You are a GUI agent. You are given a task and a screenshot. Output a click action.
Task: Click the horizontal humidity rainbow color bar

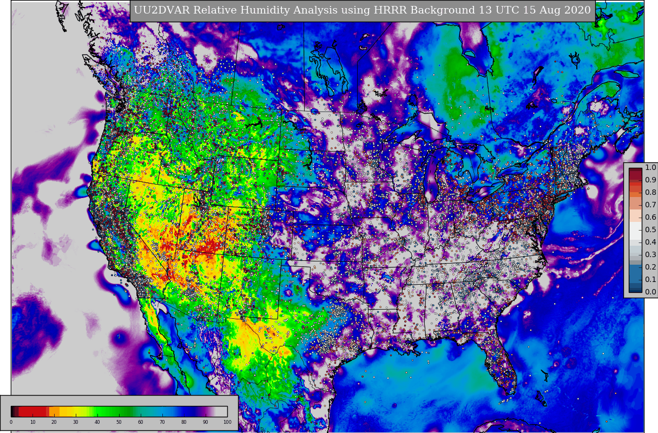(119, 411)
